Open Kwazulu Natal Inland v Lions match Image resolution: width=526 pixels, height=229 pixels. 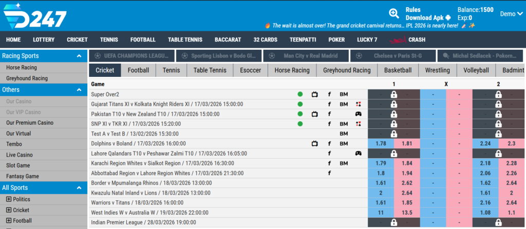tap(151, 193)
